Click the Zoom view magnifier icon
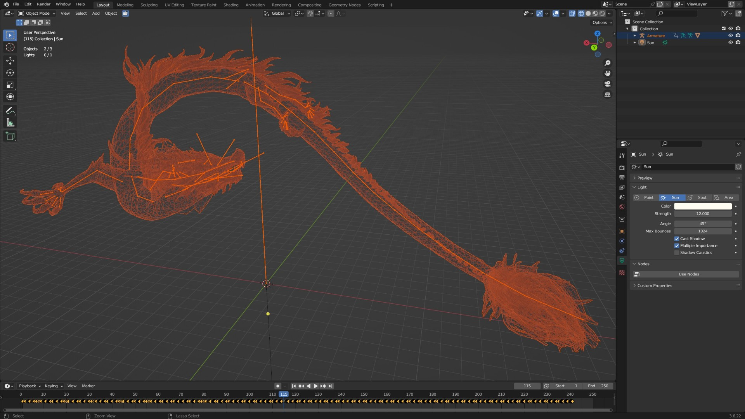The height and width of the screenshot is (419, 745). coord(608,63)
